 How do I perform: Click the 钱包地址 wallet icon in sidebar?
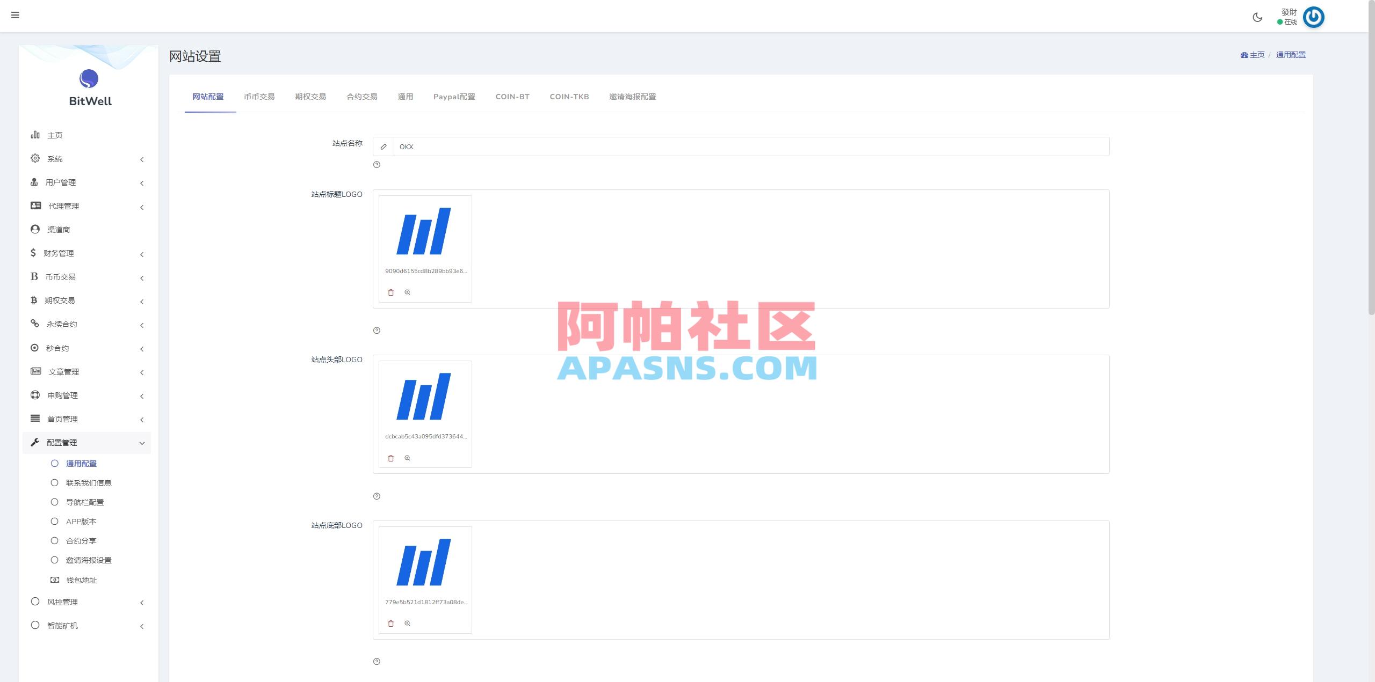point(54,580)
